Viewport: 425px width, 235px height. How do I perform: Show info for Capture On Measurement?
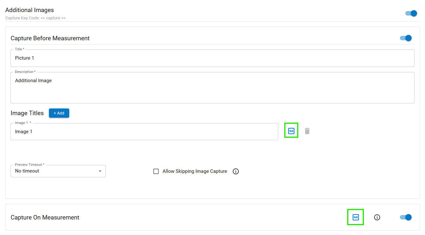[x=377, y=217]
